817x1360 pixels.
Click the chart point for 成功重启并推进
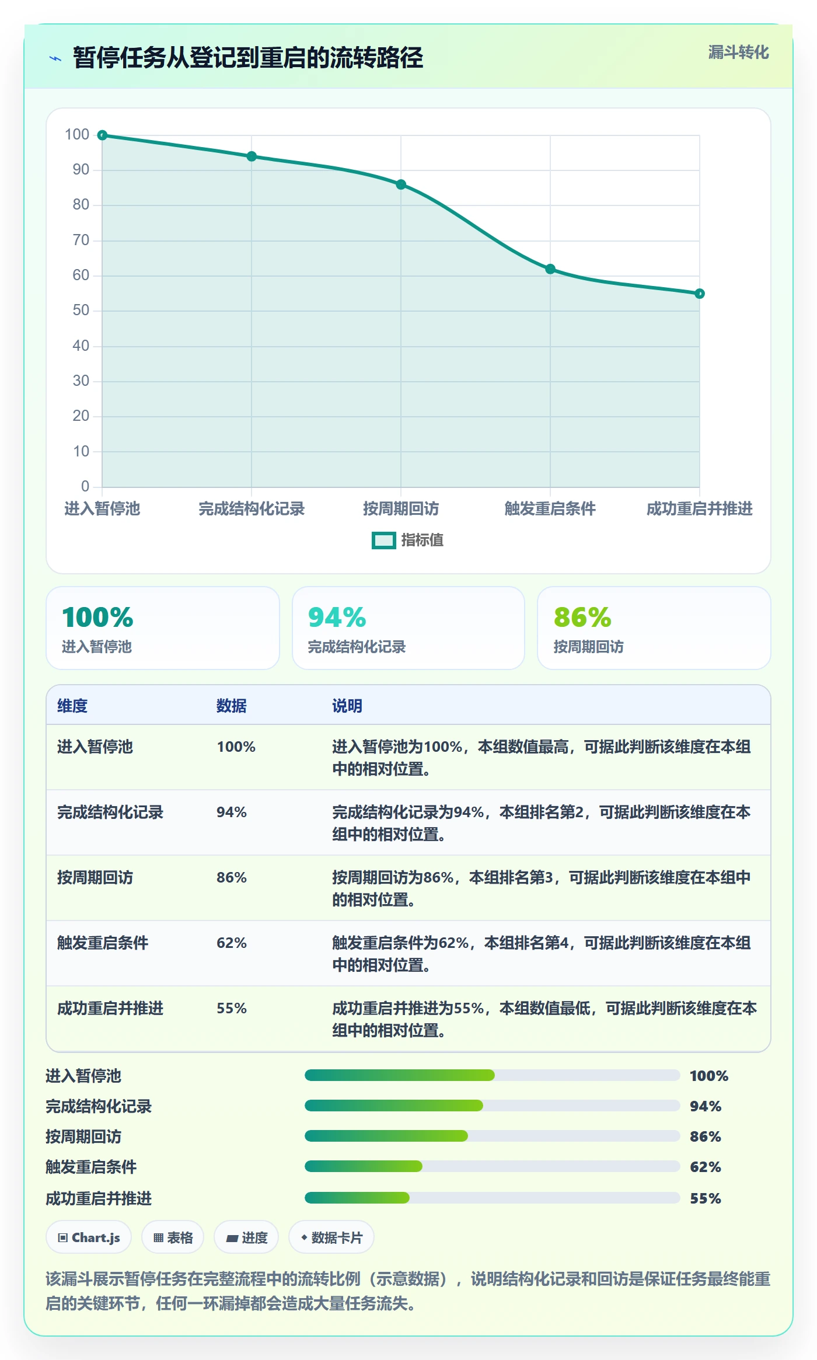click(x=700, y=294)
